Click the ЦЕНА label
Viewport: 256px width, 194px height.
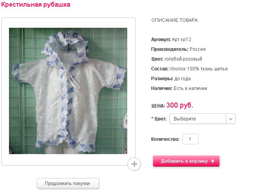tap(158, 106)
